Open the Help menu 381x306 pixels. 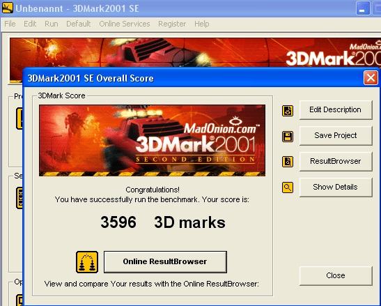click(202, 24)
